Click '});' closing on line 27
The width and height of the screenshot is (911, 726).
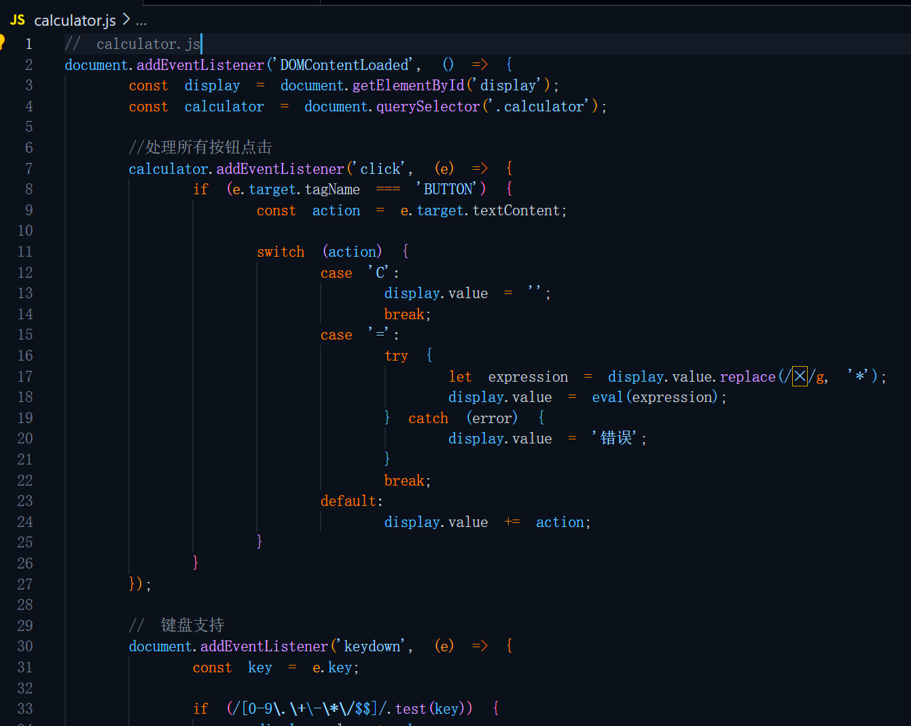(140, 584)
